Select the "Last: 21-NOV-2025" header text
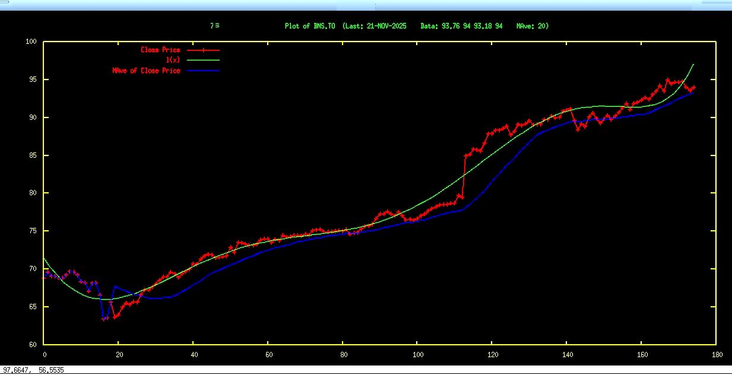732x375 pixels. click(x=377, y=26)
